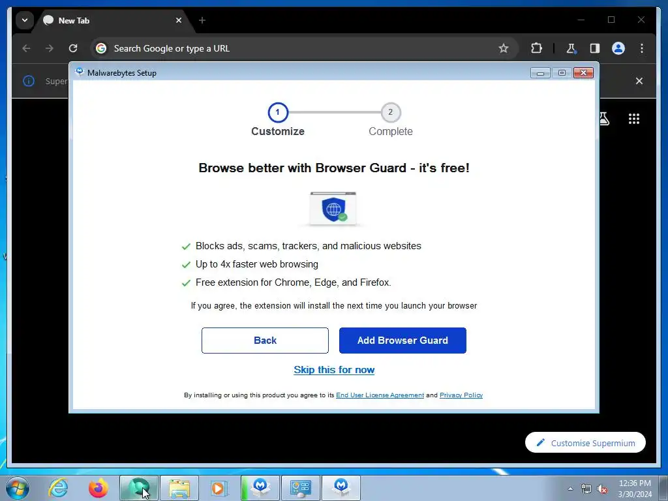Click first Malwarebytes installer taskbar icon
Screen dimensions: 668x501
click(260, 488)
